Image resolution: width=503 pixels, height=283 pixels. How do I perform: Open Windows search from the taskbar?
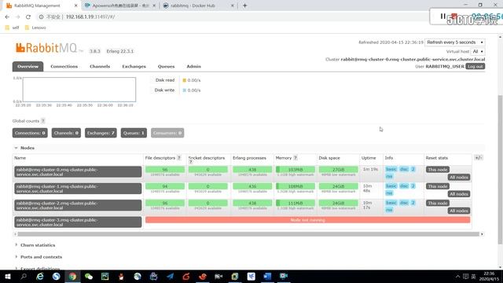[24, 276]
